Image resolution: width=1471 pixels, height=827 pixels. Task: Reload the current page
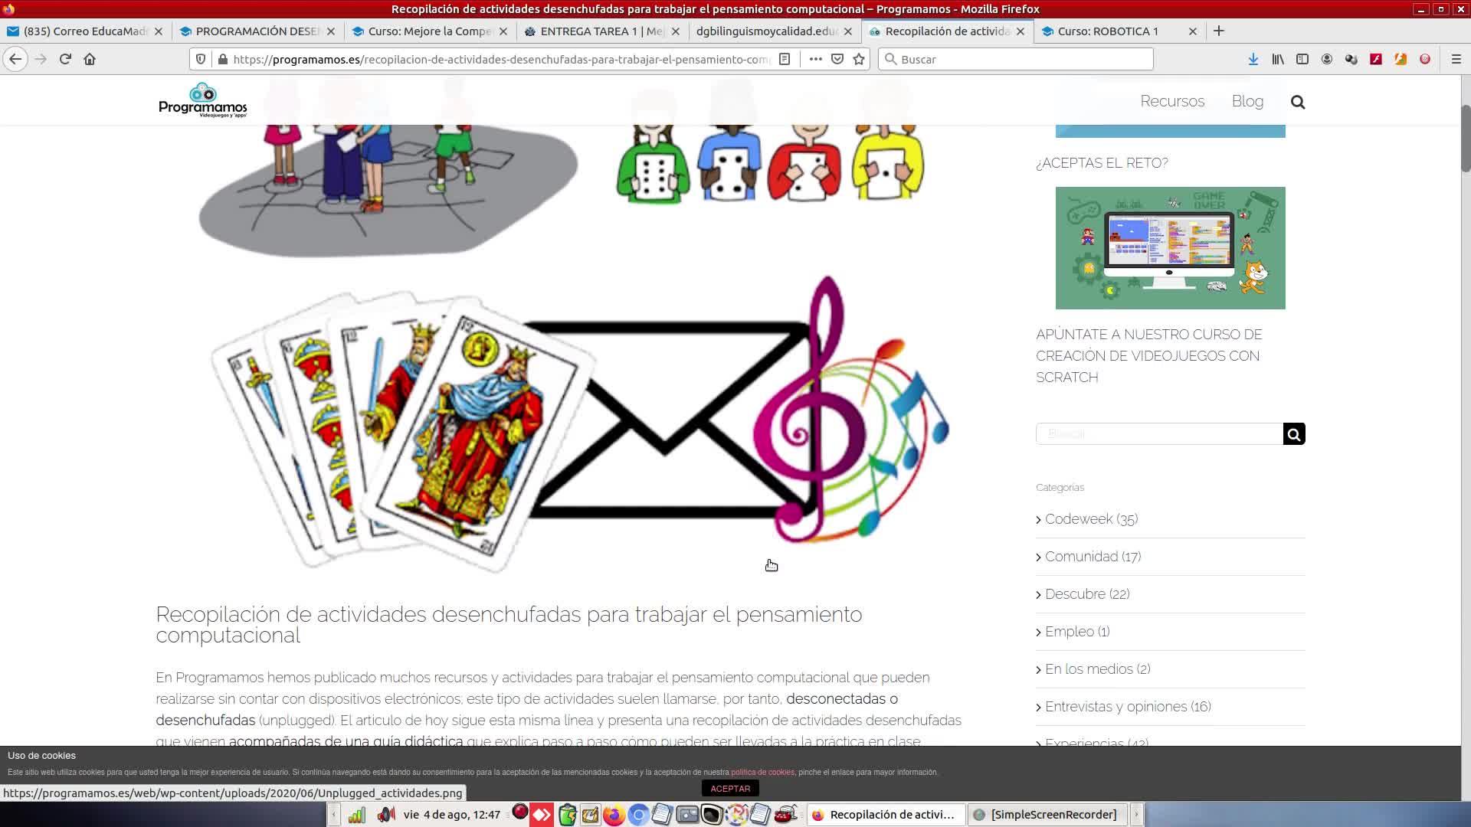(65, 59)
